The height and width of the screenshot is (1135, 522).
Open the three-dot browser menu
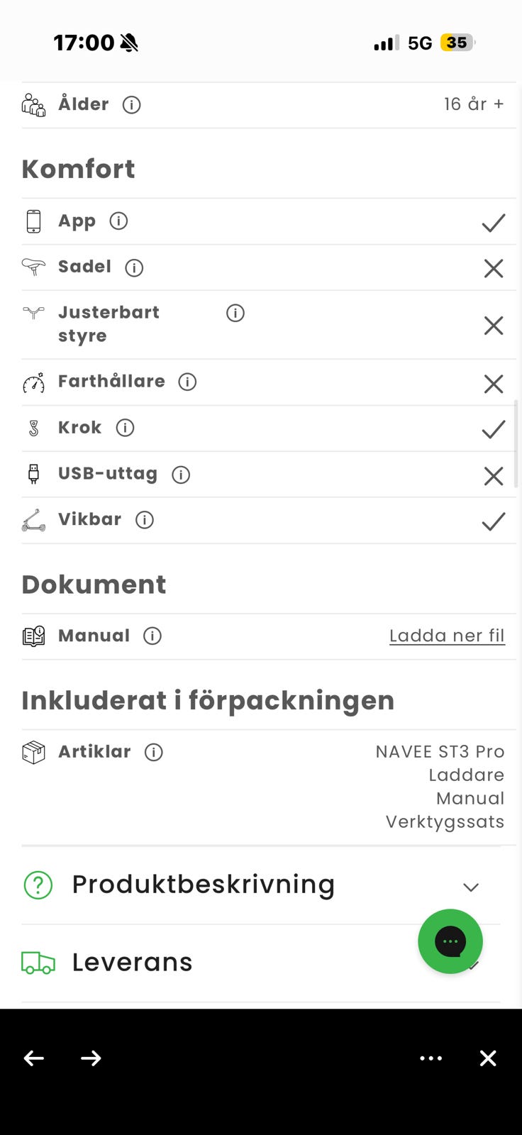click(x=431, y=1058)
